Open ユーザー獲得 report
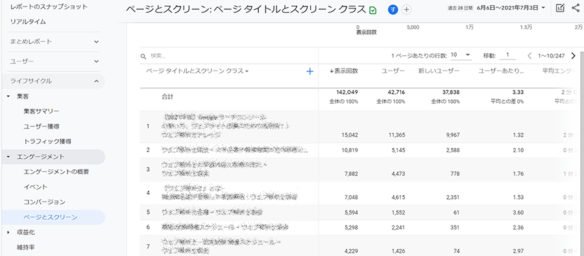This screenshot has width=584, height=256. [x=41, y=126]
